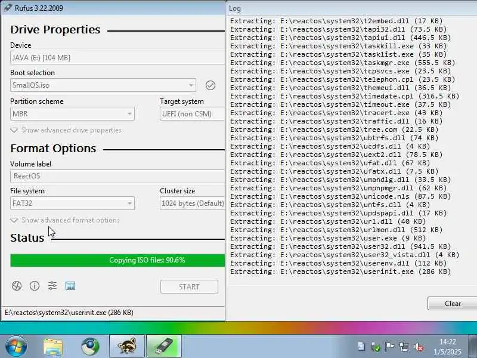Screen dimensions: 477x358
Task: Open the File system FAT32 dropdown
Action: click(x=72, y=203)
